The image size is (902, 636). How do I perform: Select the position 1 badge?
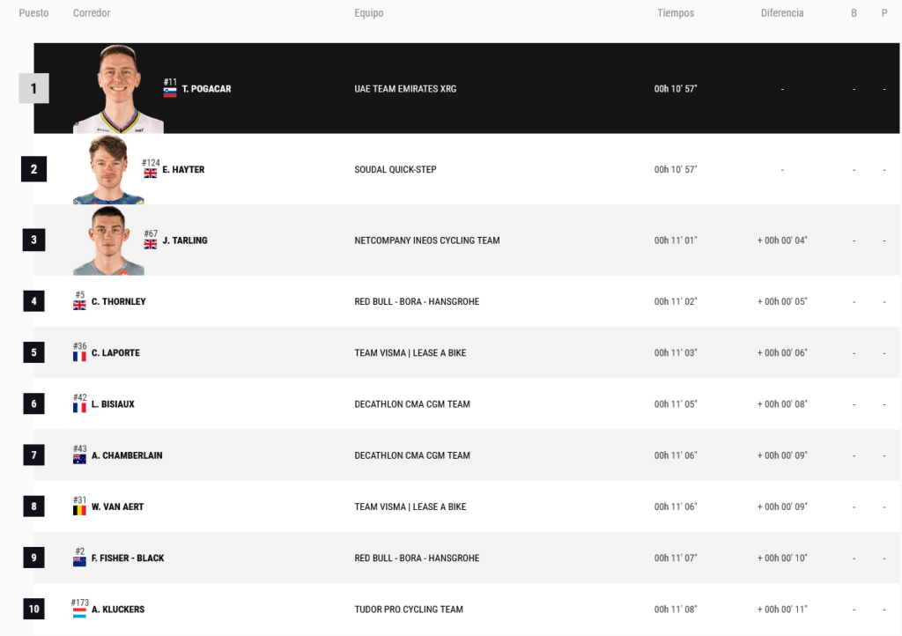[34, 89]
